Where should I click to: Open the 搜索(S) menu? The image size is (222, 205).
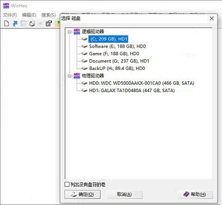point(49,15)
